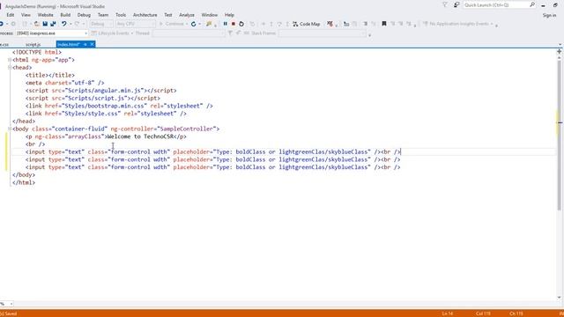Click the vertical scrollbar thumb in editor
564x317 pixels.
(x=560, y=135)
